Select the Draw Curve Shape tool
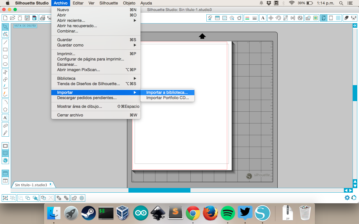This screenshot has width=359, height=224. (x=5, y=80)
